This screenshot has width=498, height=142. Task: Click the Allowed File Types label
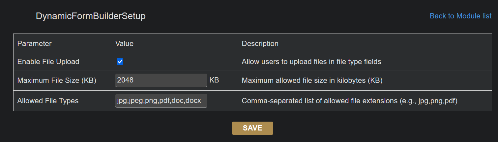click(48, 101)
